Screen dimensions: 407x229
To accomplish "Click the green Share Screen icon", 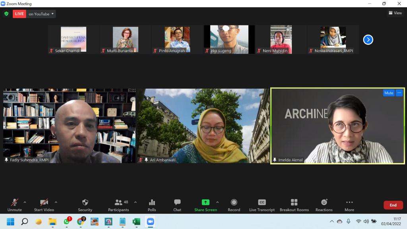I will point(205,202).
